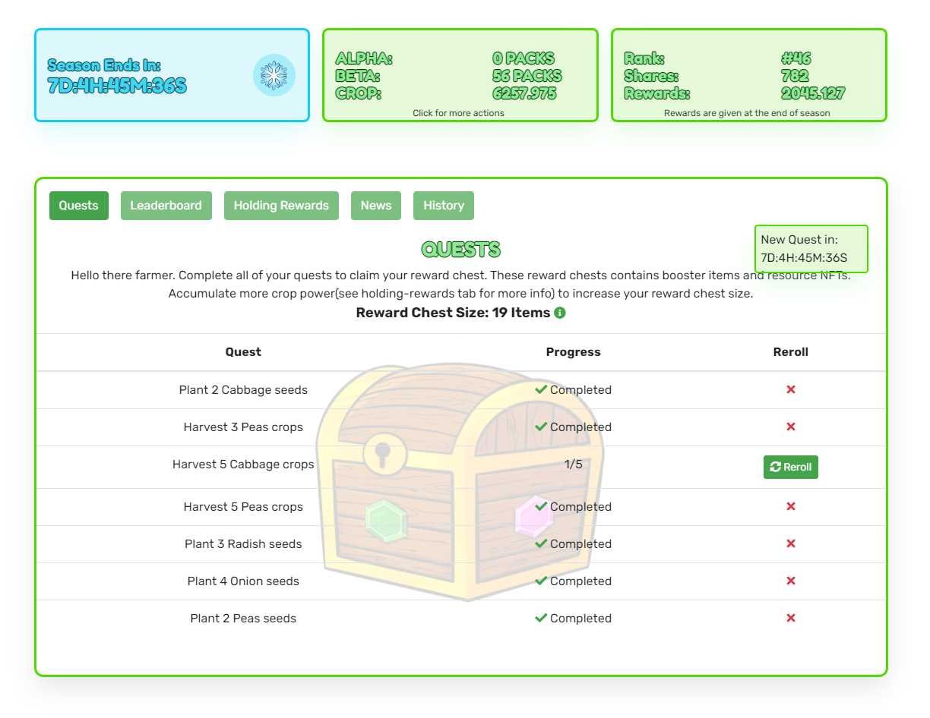930x718 pixels.
Task: Click the green checkmark for Plant 4 Onion seeds
Action: [x=541, y=581]
